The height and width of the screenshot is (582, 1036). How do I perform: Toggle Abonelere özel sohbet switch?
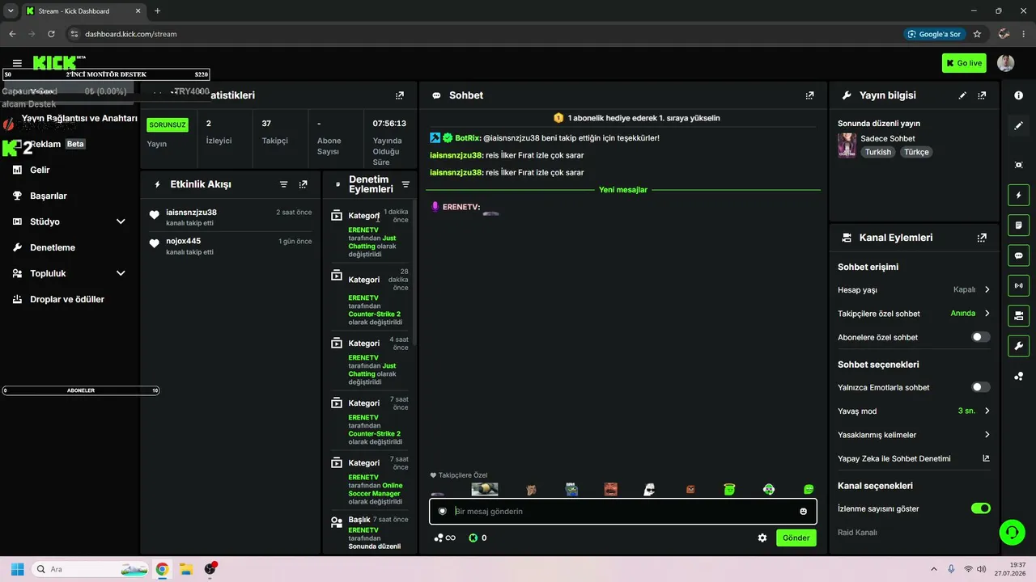[980, 337]
